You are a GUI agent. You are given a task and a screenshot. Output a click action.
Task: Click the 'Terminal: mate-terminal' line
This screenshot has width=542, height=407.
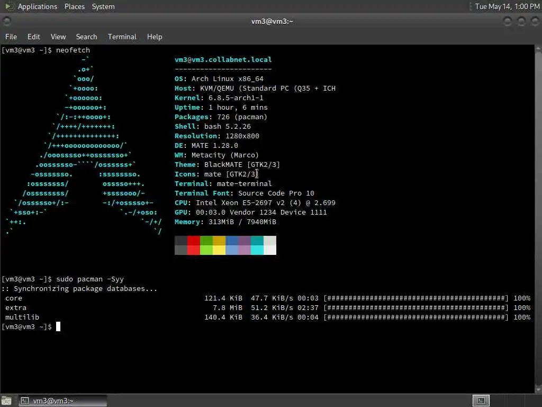[223, 183]
